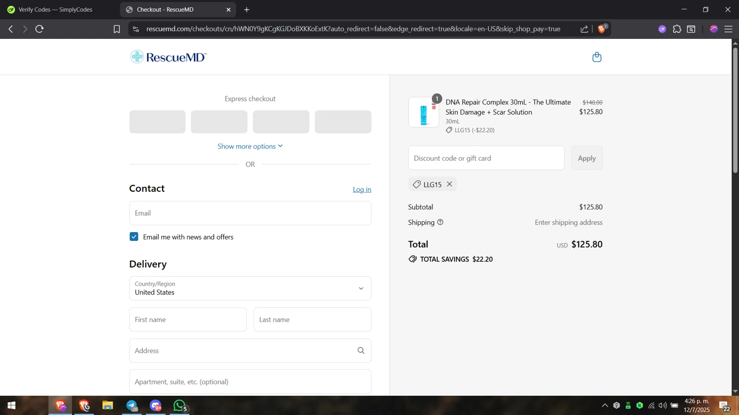Click the browser address bar URL
Image resolution: width=739 pixels, height=415 pixels.
click(353, 29)
